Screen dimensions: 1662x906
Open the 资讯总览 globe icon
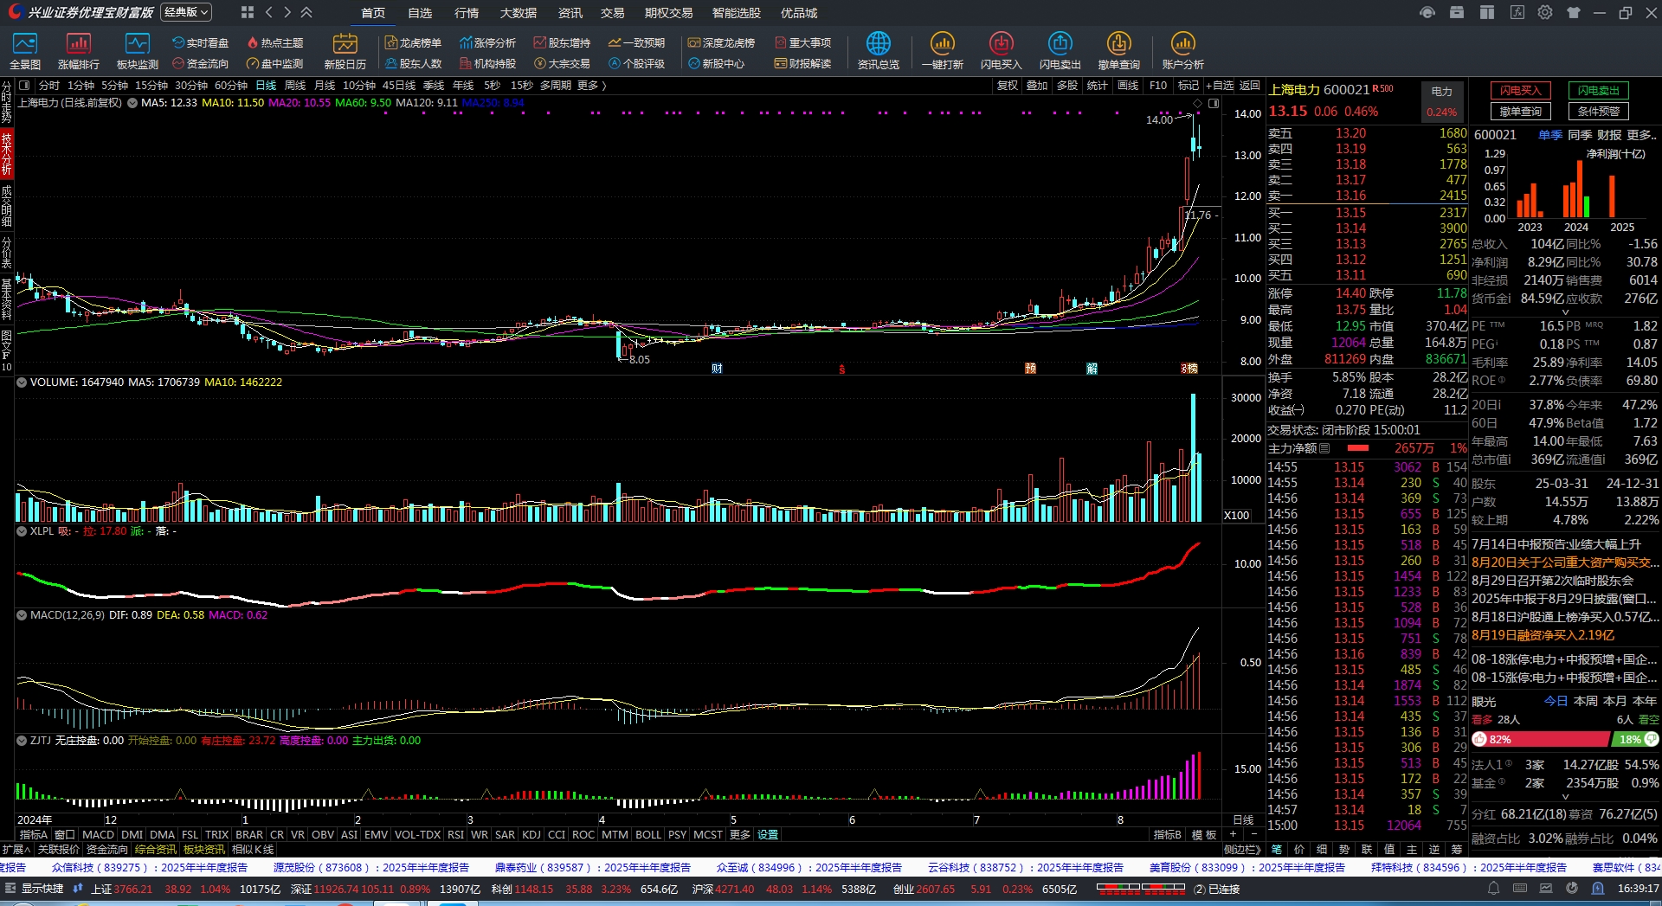click(878, 51)
